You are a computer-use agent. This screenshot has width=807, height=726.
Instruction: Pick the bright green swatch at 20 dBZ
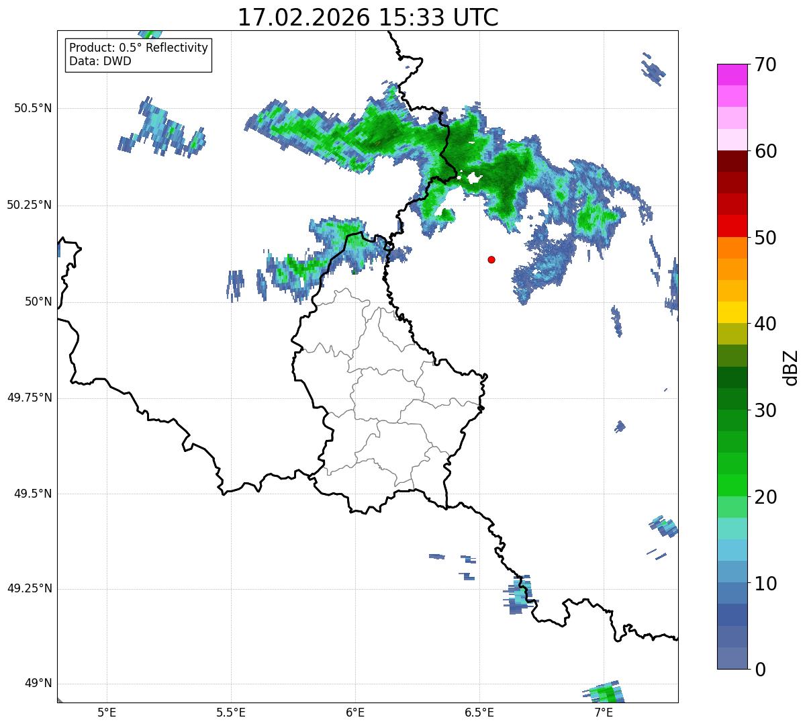tap(732, 486)
